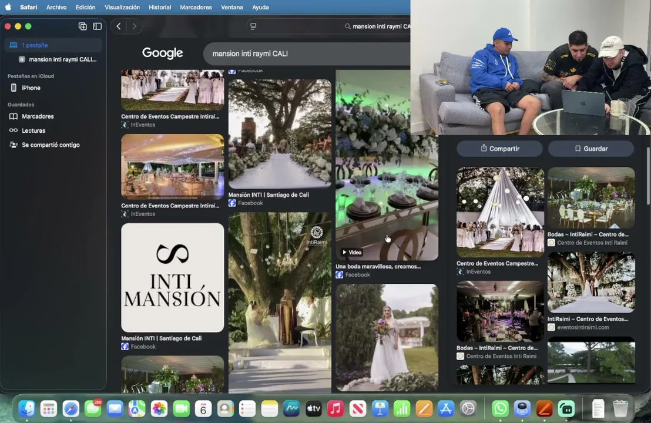This screenshot has height=423, width=651.
Task: Open the Safari menu in menu bar
Action: coord(29,7)
